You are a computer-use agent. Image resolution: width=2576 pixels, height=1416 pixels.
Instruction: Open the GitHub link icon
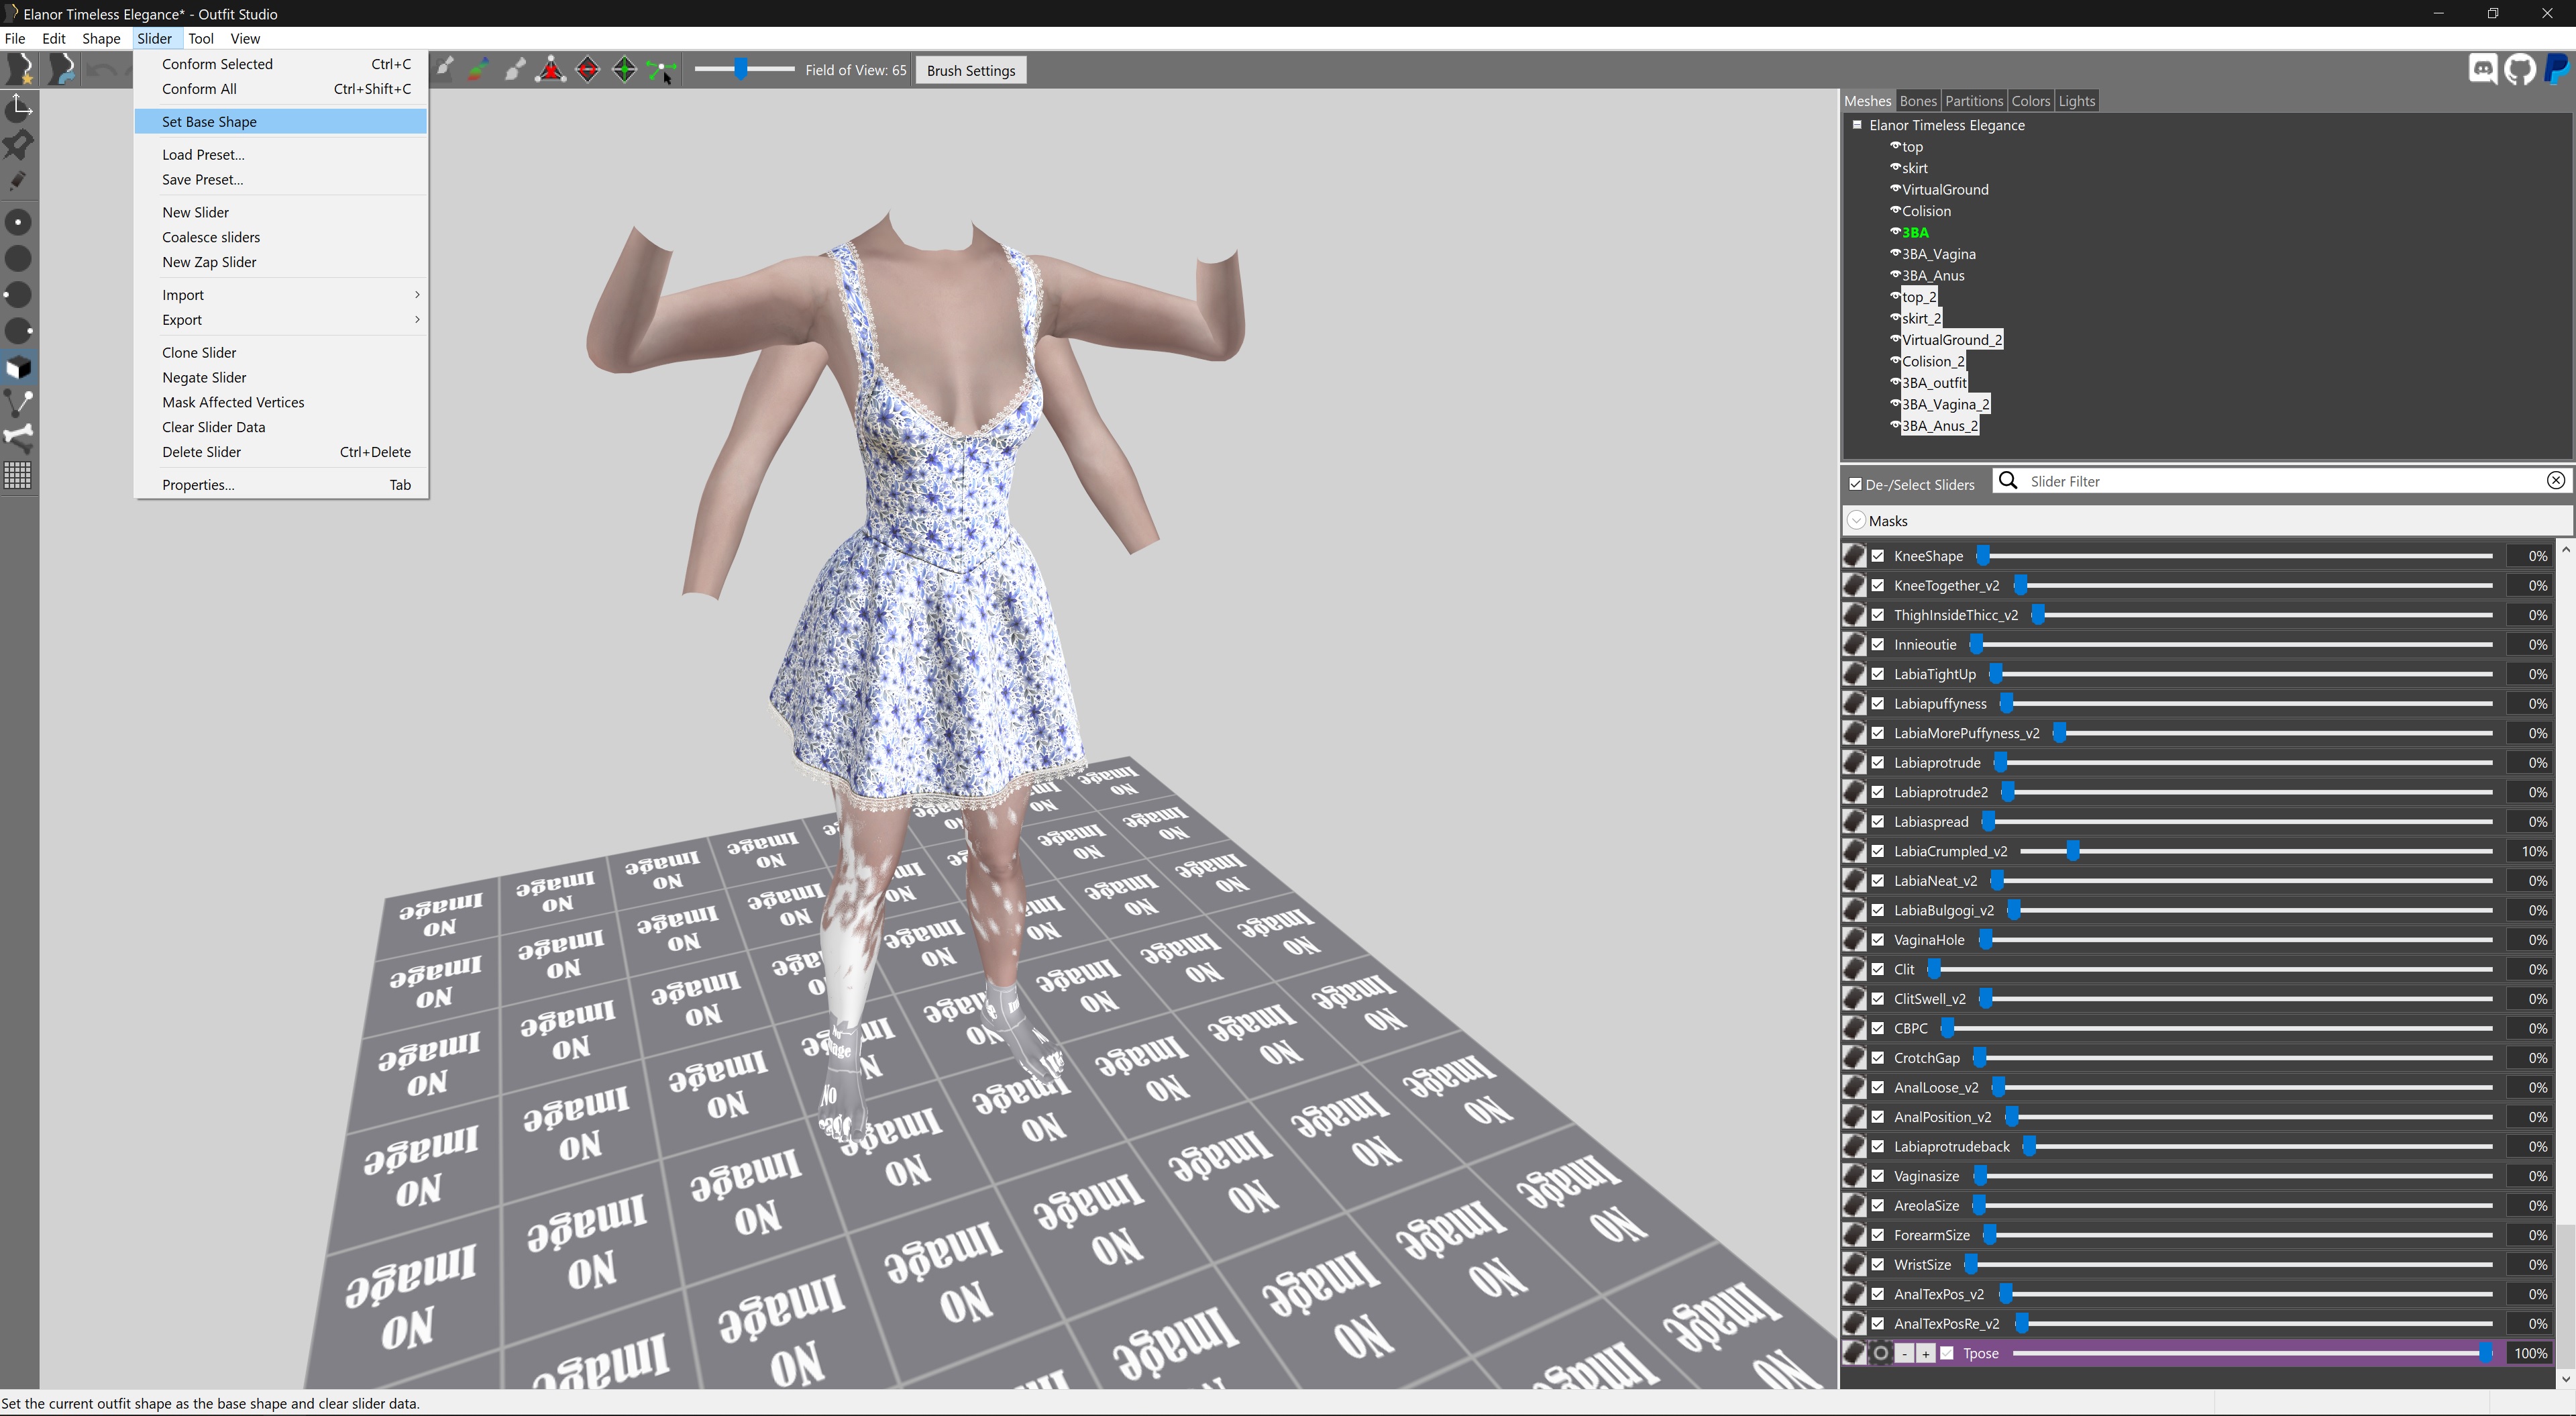2520,69
